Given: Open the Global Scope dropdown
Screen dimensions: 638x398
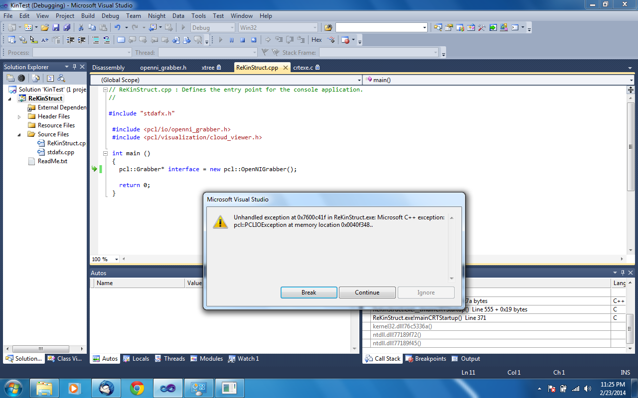Looking at the screenshot, I should (x=359, y=80).
